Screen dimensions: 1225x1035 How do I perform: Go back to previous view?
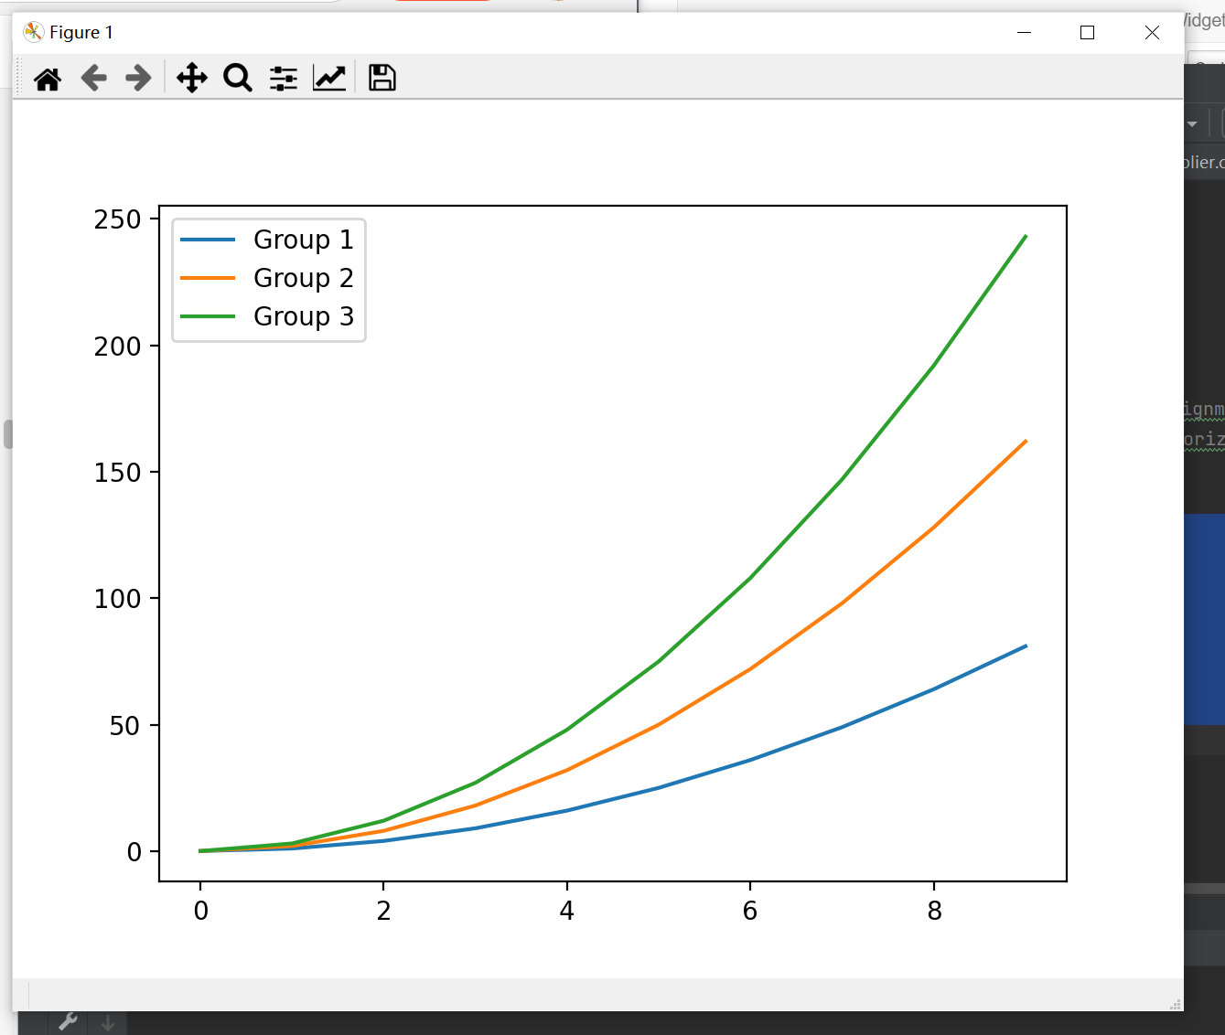coord(93,79)
